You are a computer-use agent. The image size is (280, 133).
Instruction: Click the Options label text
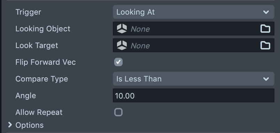click(30, 125)
